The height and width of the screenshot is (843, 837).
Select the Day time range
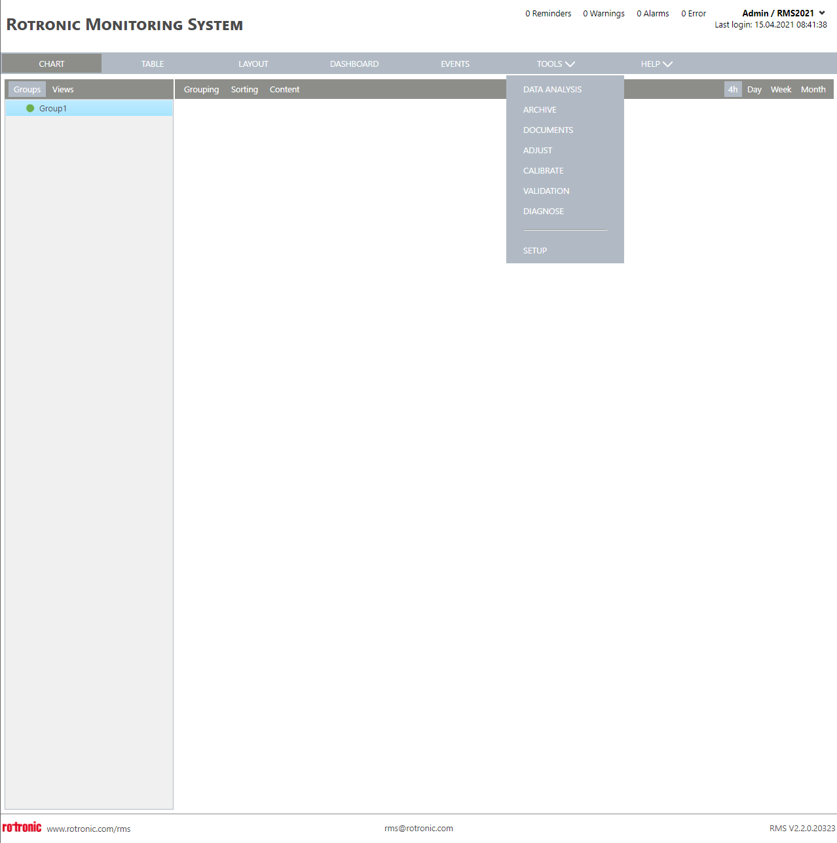(x=754, y=89)
